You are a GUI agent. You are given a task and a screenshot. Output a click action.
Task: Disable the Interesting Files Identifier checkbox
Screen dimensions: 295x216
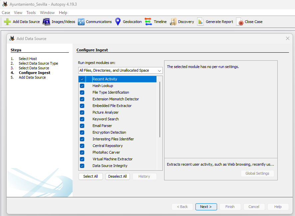coord(82,139)
